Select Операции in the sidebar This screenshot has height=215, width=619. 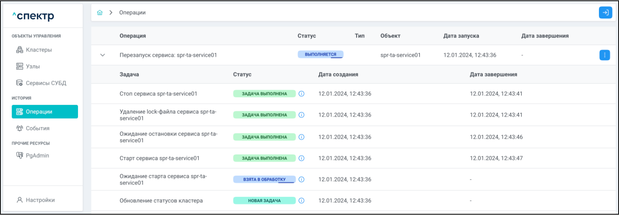(x=45, y=112)
